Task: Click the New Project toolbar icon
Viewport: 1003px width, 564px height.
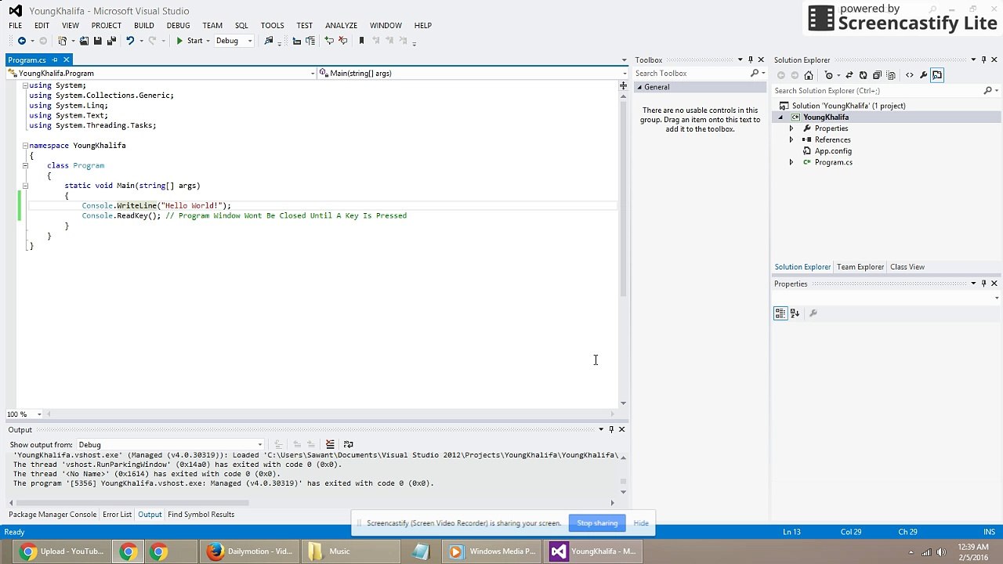Action: click(63, 41)
